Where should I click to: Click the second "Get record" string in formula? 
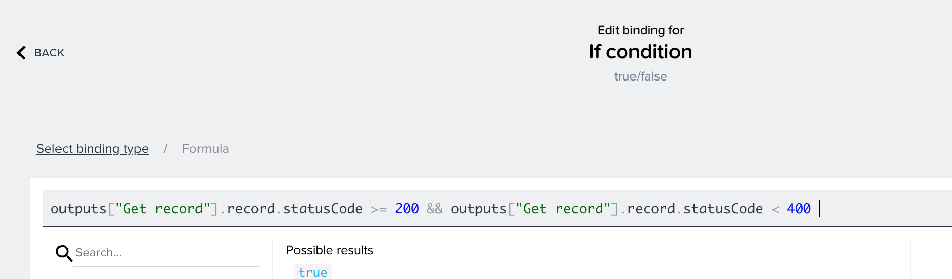pos(563,209)
